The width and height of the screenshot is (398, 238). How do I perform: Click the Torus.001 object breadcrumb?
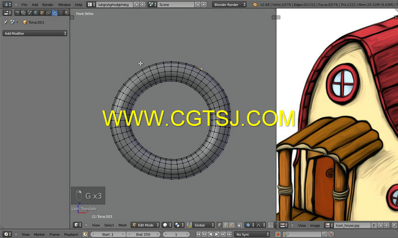33,22
